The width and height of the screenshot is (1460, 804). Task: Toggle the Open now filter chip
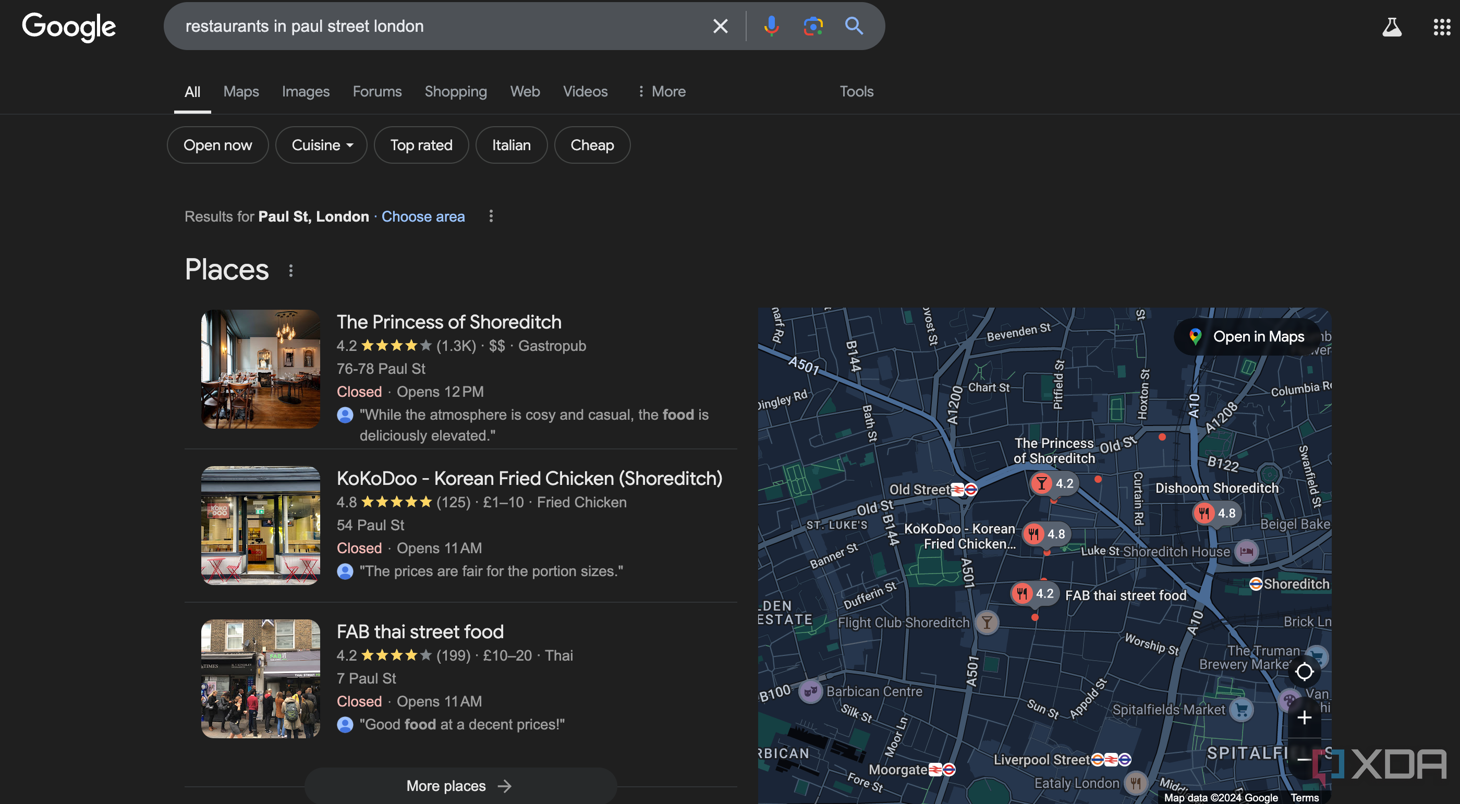[x=217, y=145]
